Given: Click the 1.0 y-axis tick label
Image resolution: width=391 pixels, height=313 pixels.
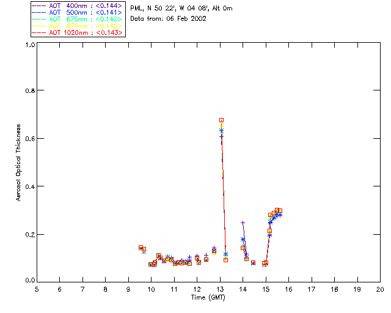Looking at the screenshot, I should [30, 45].
